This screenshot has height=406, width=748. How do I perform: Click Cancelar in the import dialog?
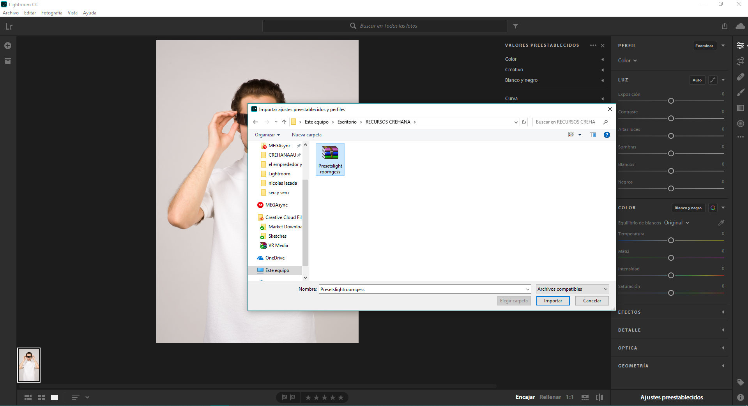[x=592, y=301]
